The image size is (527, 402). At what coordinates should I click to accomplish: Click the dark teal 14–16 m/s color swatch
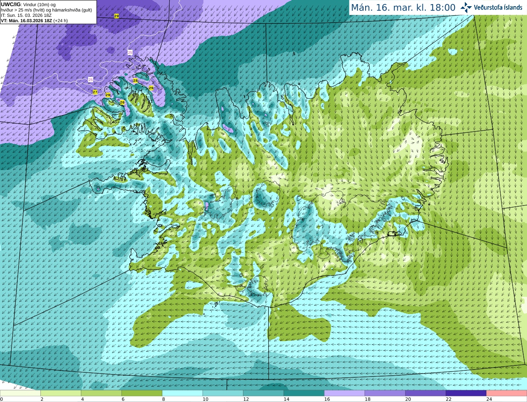point(304,393)
